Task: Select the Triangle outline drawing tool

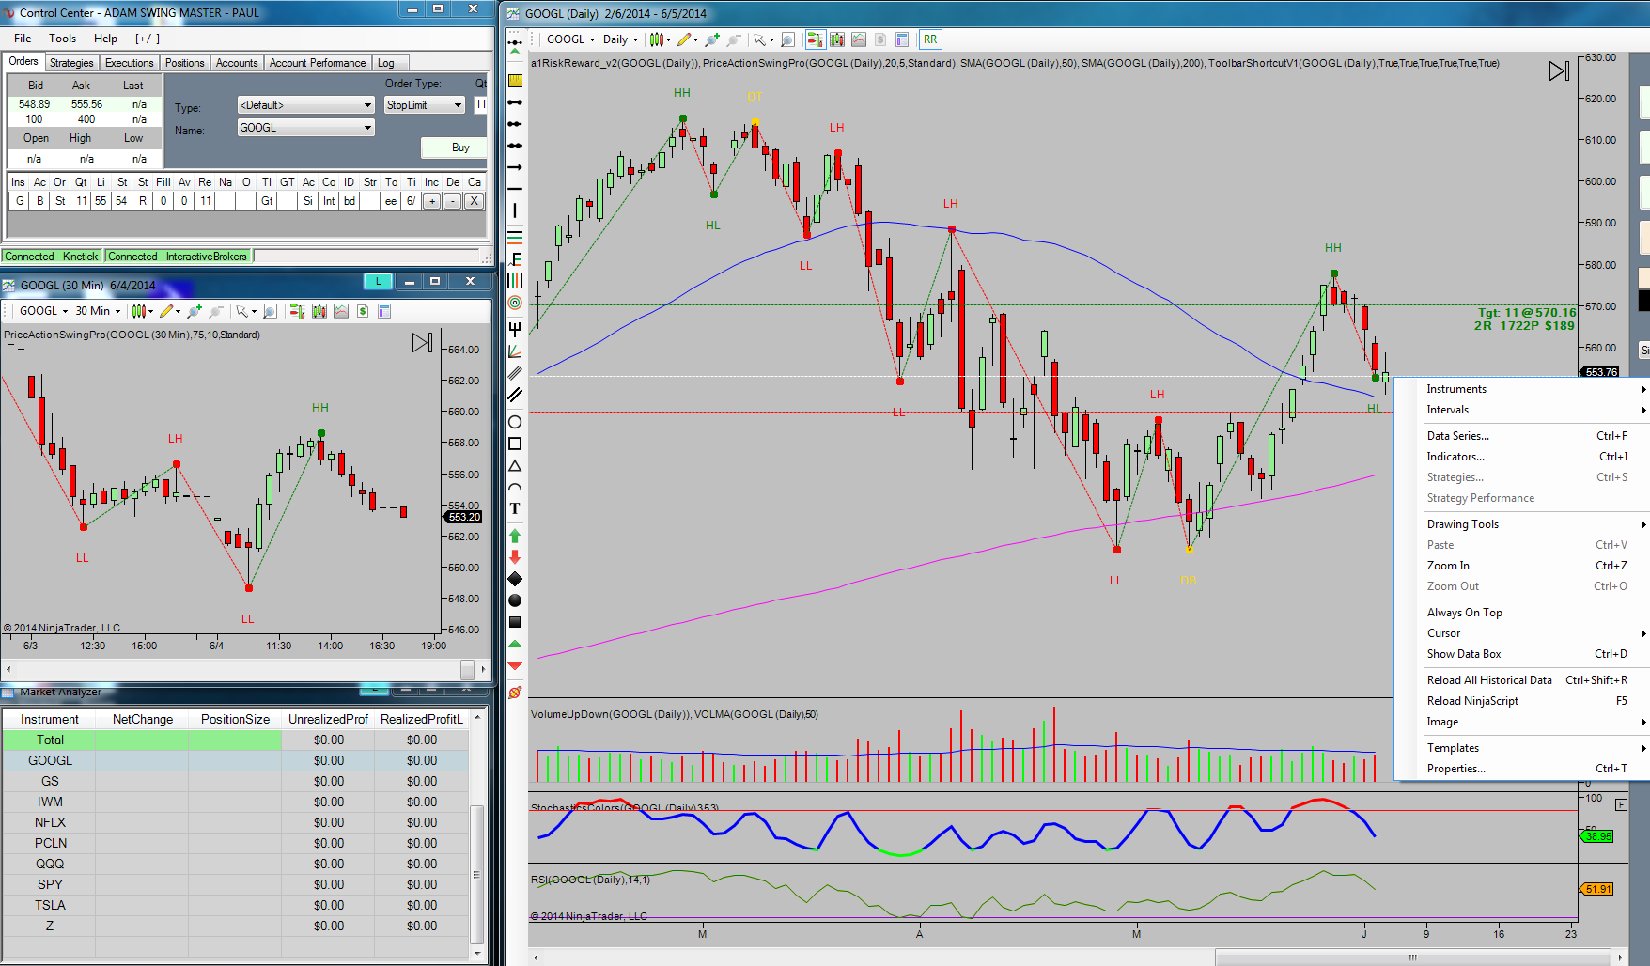Action: click(x=515, y=466)
